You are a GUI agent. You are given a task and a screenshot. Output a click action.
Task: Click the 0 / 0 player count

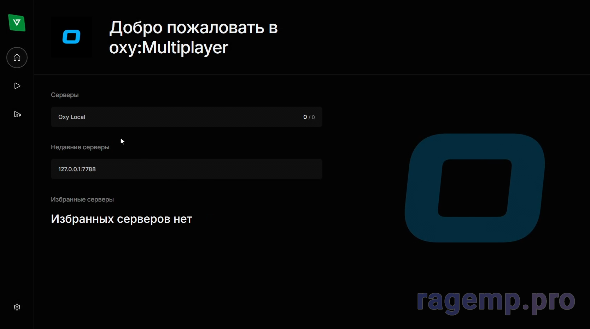pyautogui.click(x=309, y=117)
